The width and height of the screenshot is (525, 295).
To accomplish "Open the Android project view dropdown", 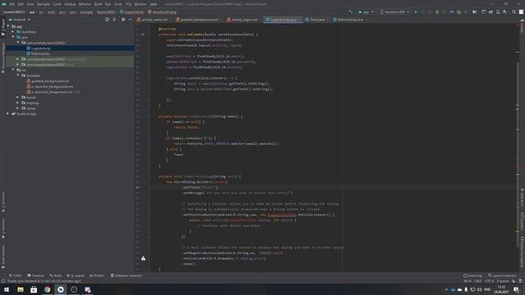I will [20, 20].
